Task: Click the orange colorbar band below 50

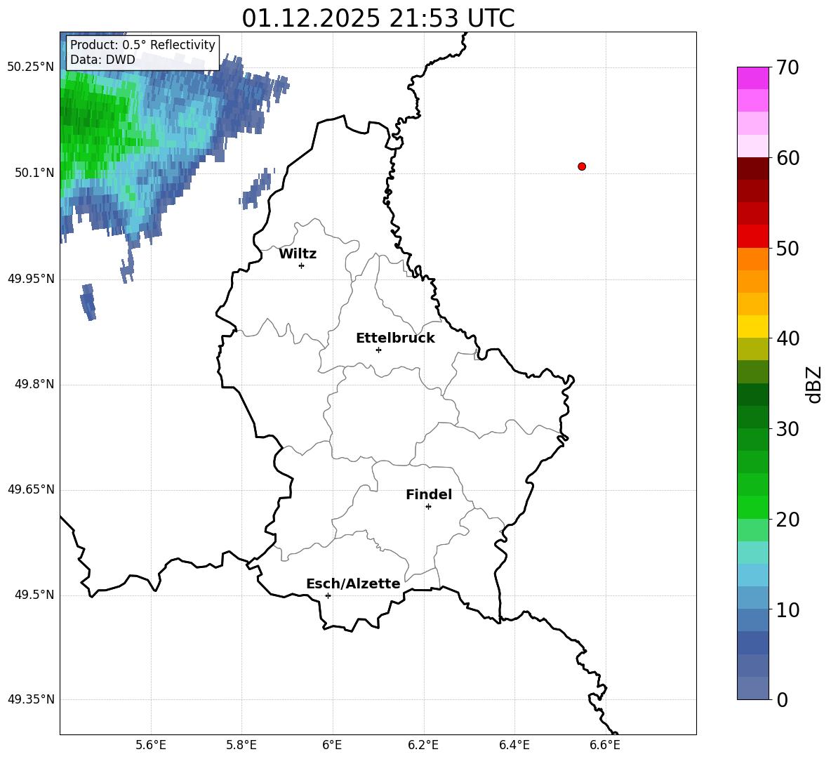Action: coord(752,258)
